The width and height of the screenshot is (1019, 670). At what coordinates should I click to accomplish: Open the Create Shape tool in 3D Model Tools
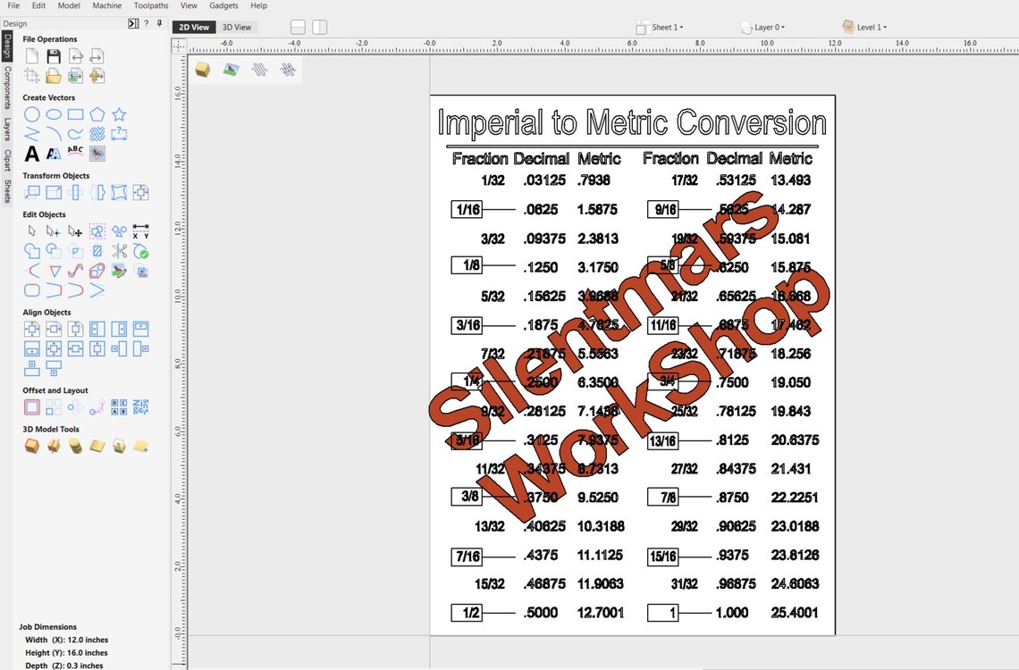pos(30,445)
